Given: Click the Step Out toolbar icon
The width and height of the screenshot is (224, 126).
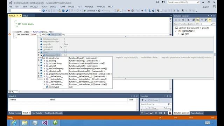Looking at the screenshot, I should coord(153,10).
